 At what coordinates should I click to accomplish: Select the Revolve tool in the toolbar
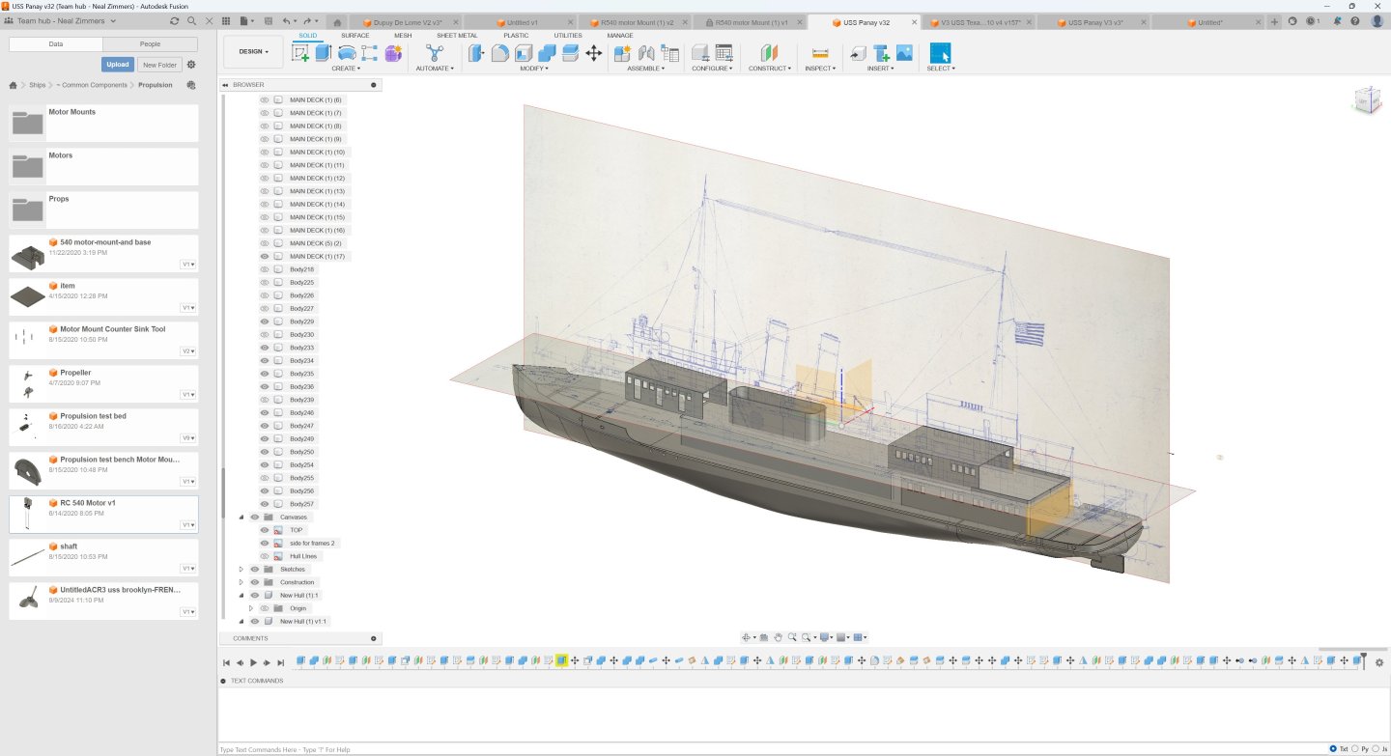[346, 54]
